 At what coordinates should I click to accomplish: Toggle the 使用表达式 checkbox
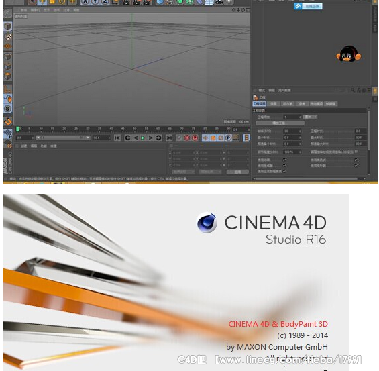pyautogui.click(x=356, y=160)
